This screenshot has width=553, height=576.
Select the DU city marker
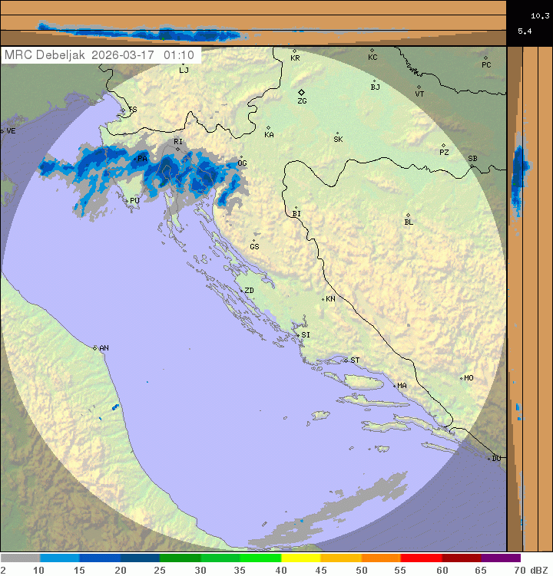[489, 459]
